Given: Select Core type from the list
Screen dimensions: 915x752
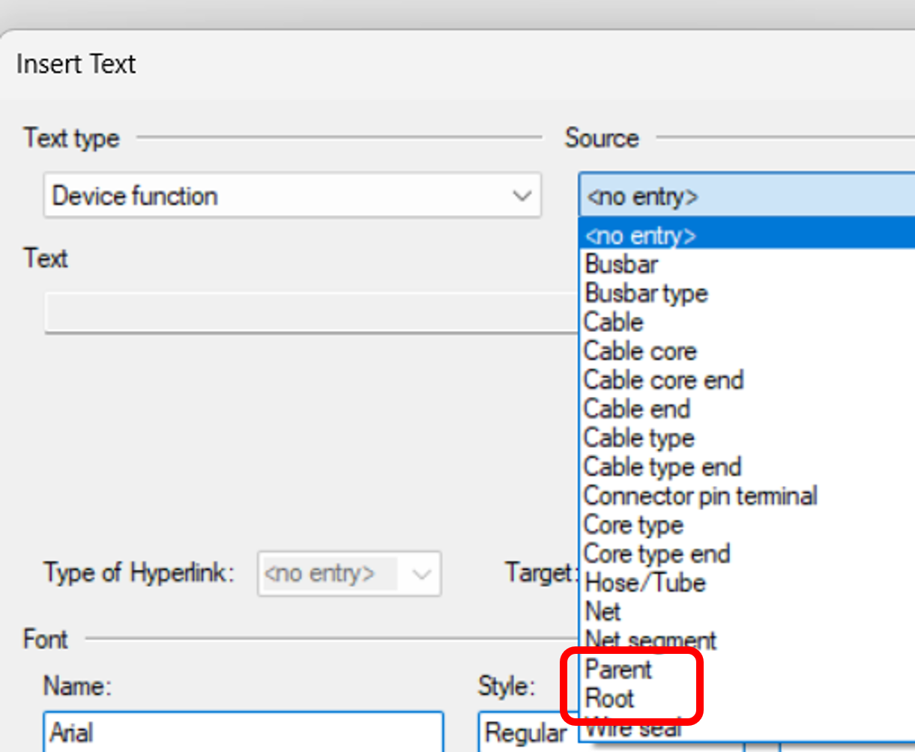Looking at the screenshot, I should click(746, 525).
